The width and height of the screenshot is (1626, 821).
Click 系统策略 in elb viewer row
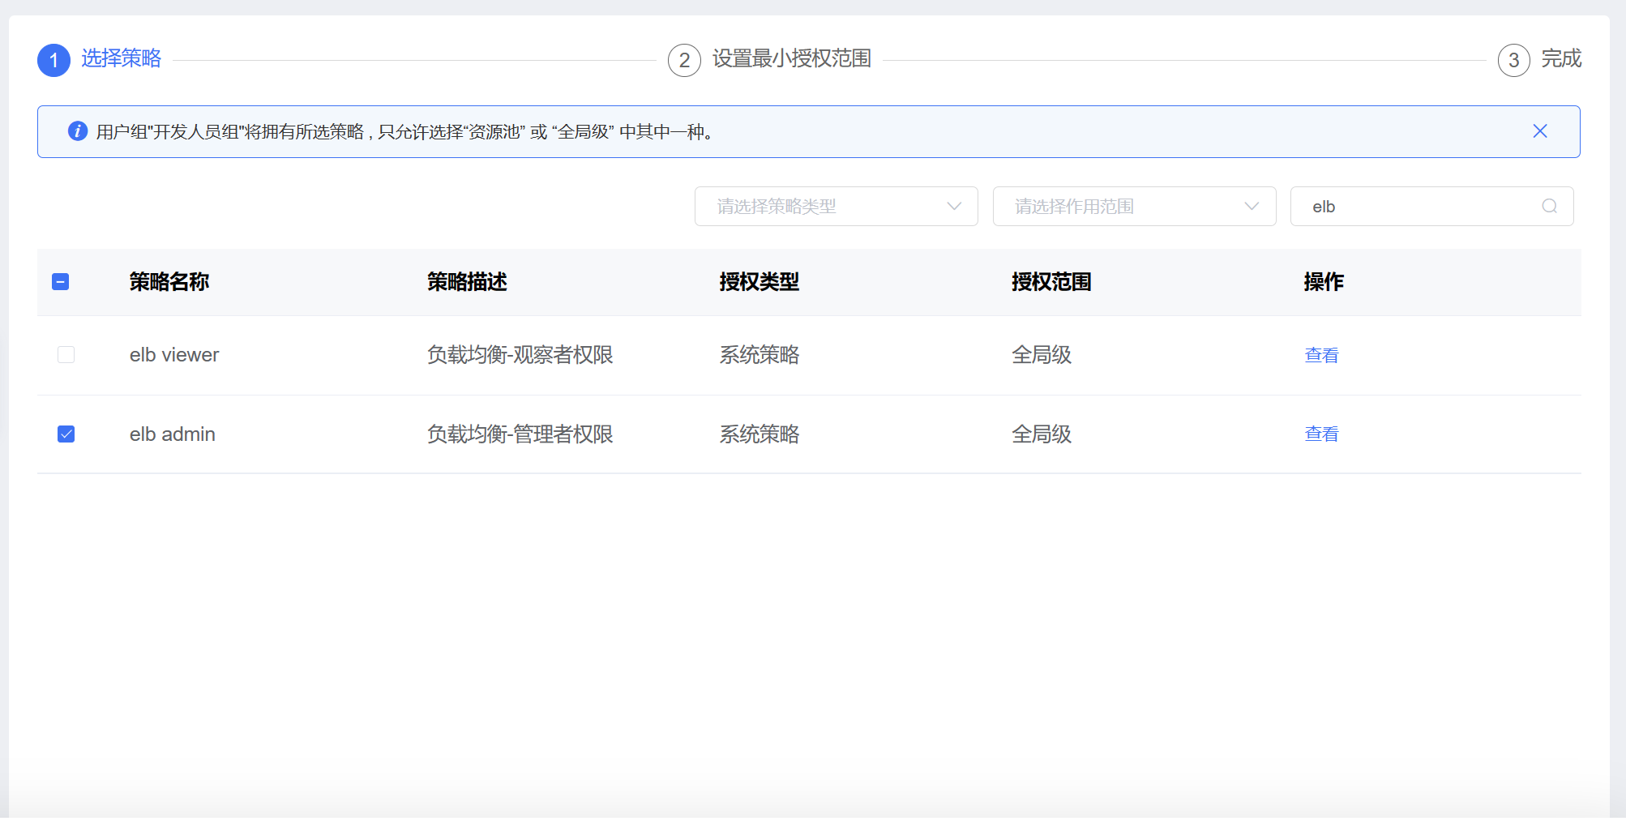[x=760, y=355]
